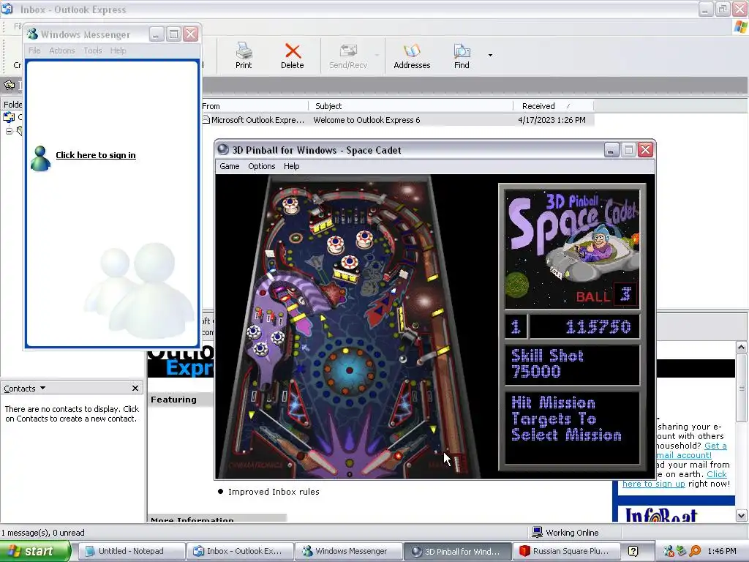
Task: Open the Help menu in 3D Pinball
Action: pyautogui.click(x=291, y=166)
